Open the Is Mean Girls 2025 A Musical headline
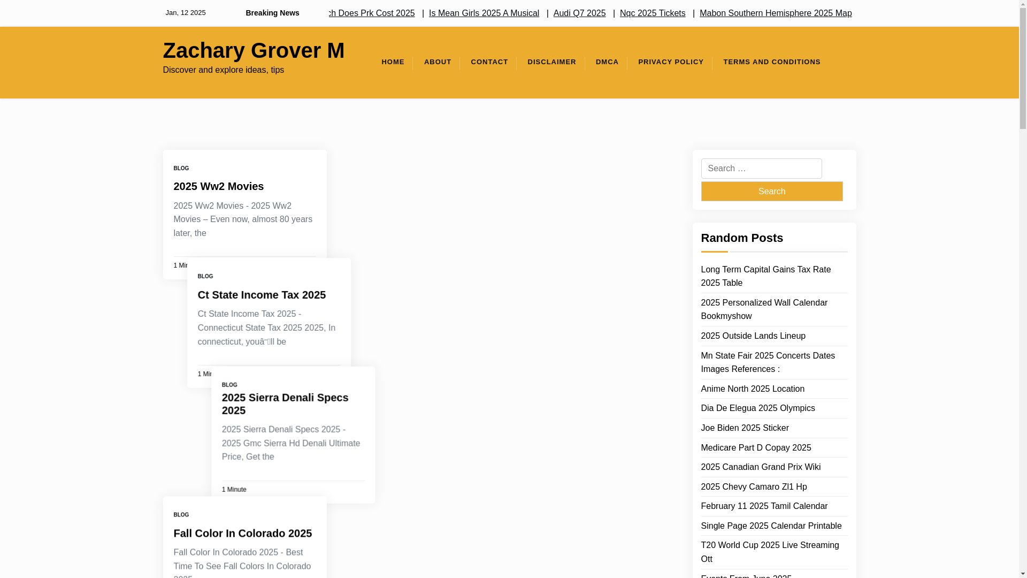1027x578 pixels. [x=484, y=13]
